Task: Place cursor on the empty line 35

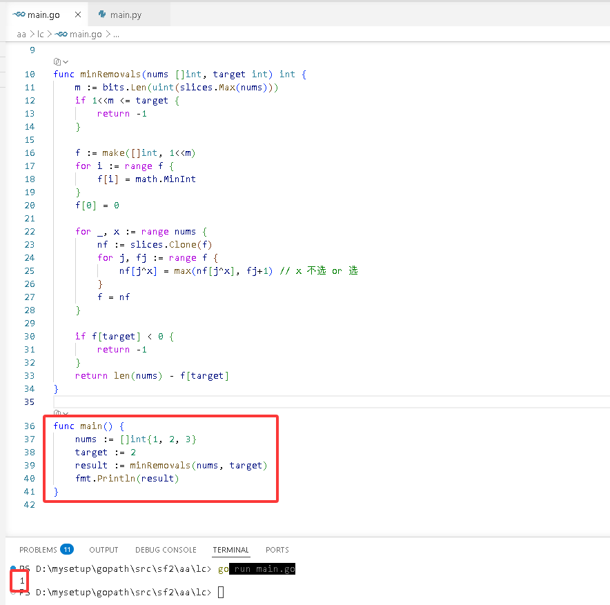Action: click(331, 401)
